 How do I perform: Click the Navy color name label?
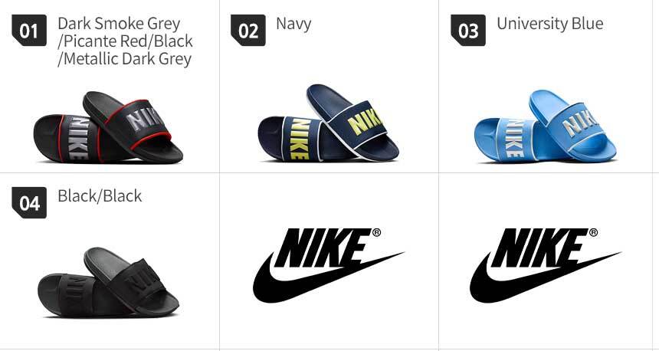[293, 24]
